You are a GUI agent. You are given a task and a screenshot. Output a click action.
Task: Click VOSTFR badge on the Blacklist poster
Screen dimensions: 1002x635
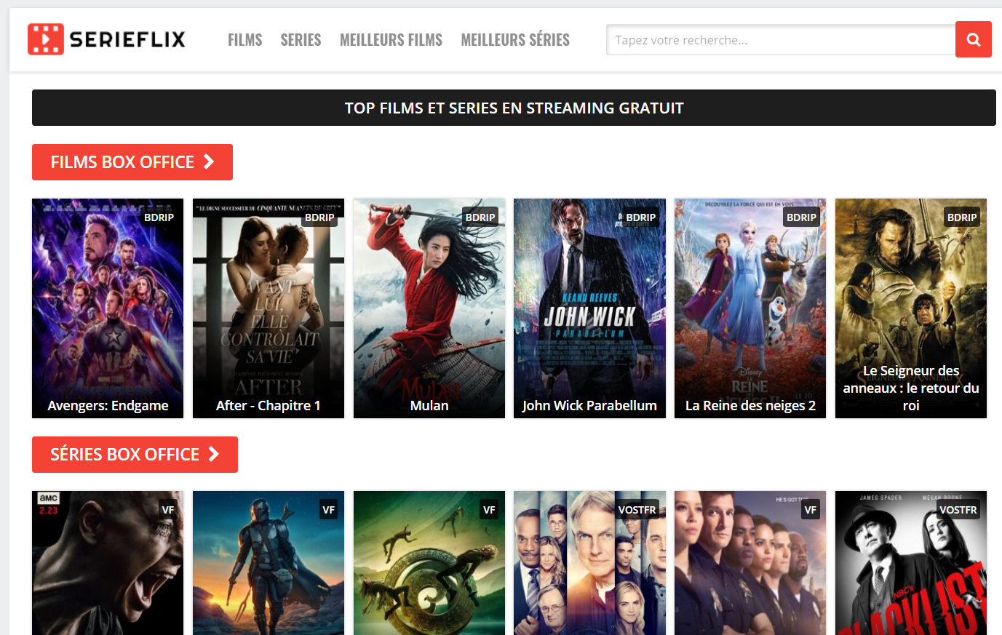[x=958, y=510]
